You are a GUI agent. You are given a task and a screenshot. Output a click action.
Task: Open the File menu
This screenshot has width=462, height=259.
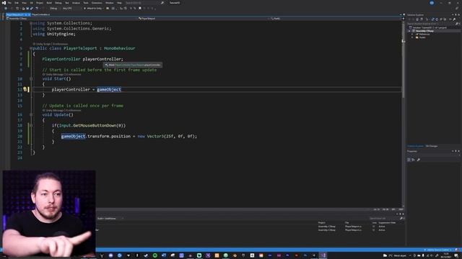(x=9, y=3)
